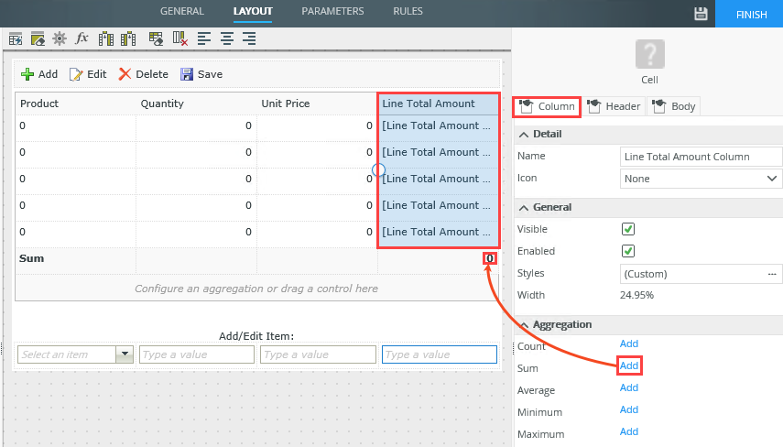Click the align left toolbar icon
This screenshot has width=783, height=447.
204,38
